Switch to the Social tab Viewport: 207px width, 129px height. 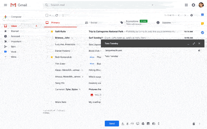(91, 23)
